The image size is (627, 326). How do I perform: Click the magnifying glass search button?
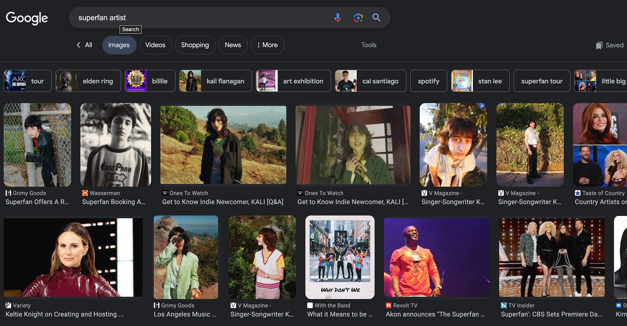point(377,18)
